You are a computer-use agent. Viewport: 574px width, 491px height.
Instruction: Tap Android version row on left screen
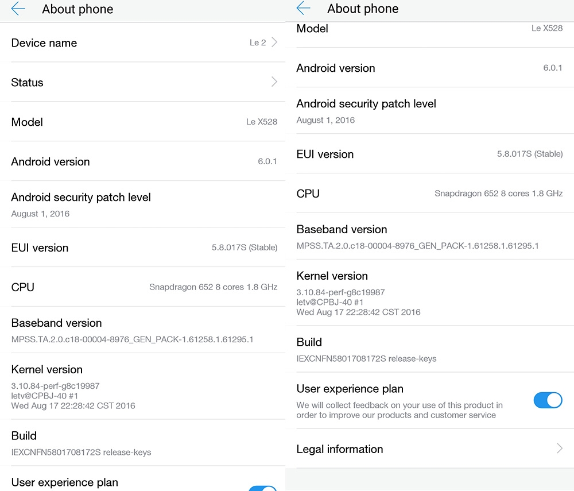pos(143,161)
